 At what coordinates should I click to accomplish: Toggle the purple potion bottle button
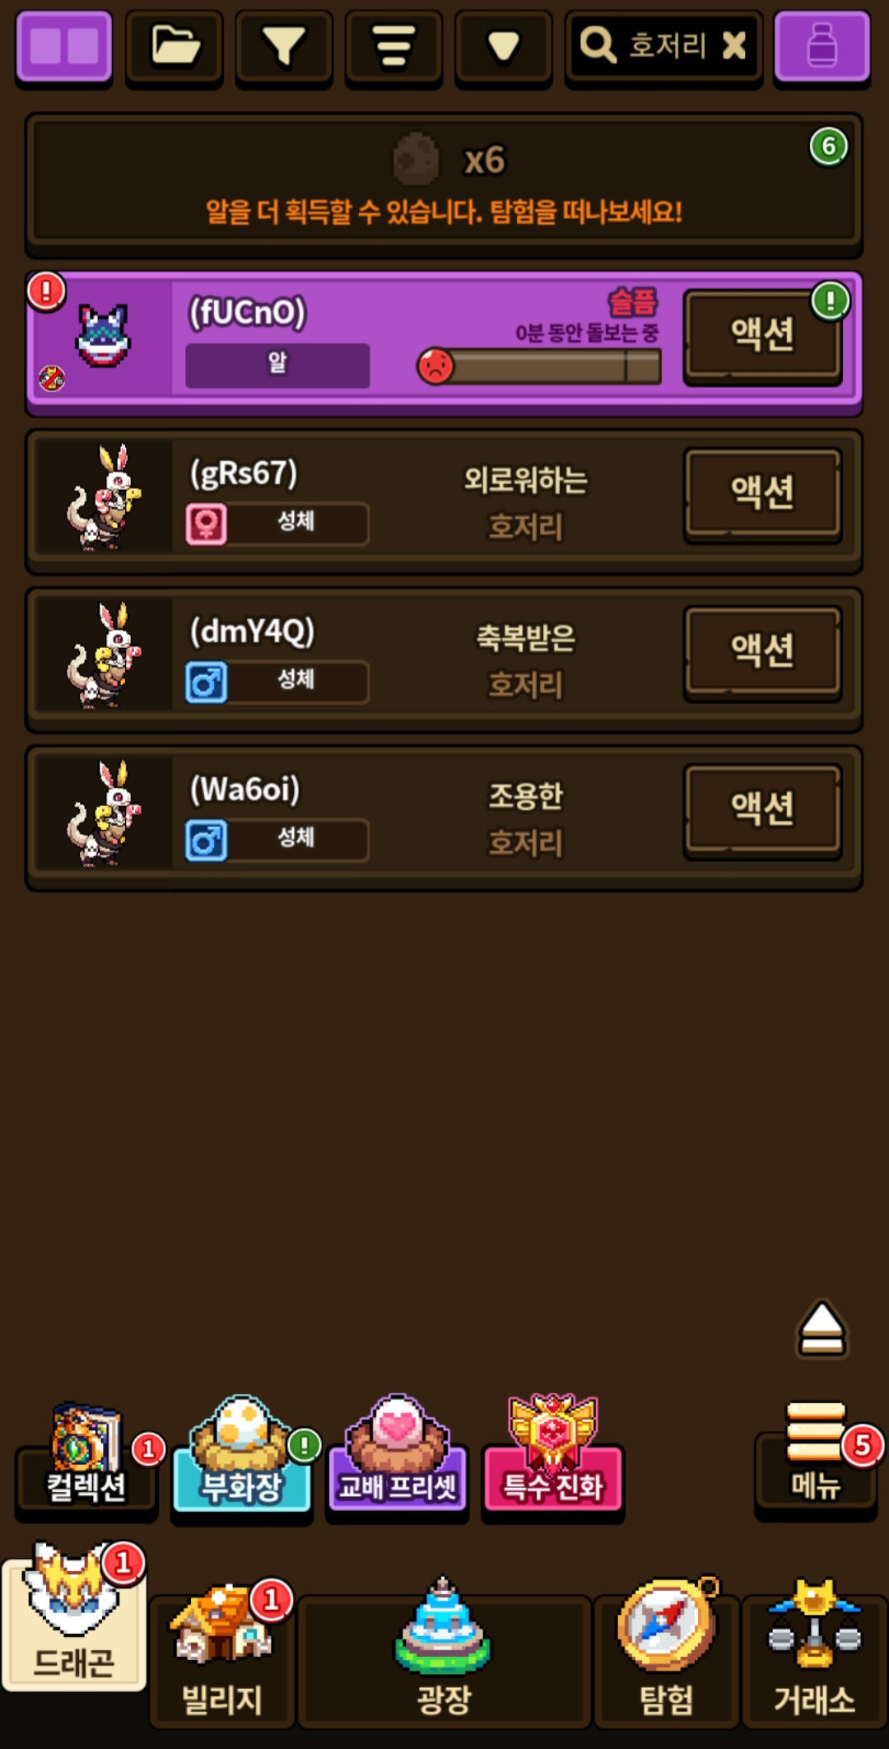click(822, 47)
